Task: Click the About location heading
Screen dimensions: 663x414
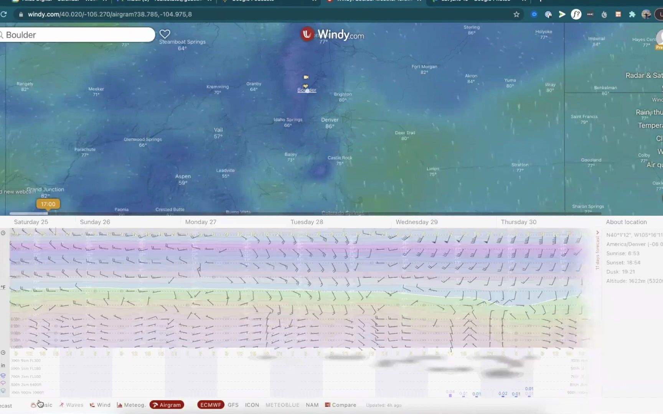Action: pyautogui.click(x=627, y=222)
